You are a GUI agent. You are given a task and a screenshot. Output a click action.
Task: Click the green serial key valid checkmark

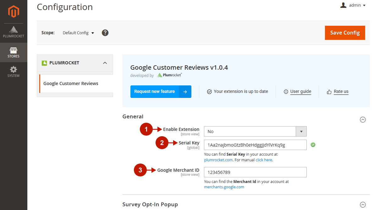coord(313,145)
